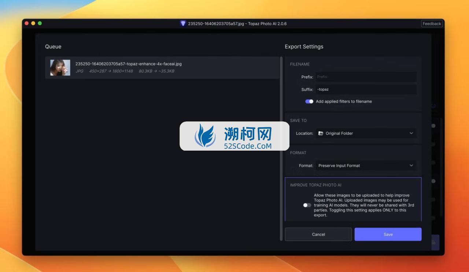Click the 450×287 → 1800×1148 dimensions text

pyautogui.click(x=111, y=71)
